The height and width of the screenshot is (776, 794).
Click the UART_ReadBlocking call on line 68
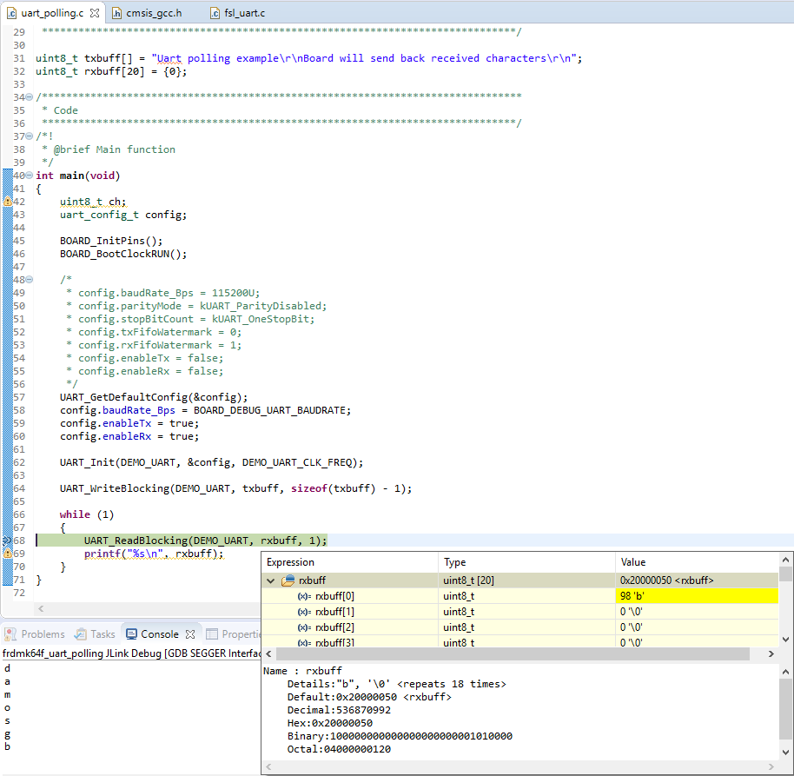205,541
